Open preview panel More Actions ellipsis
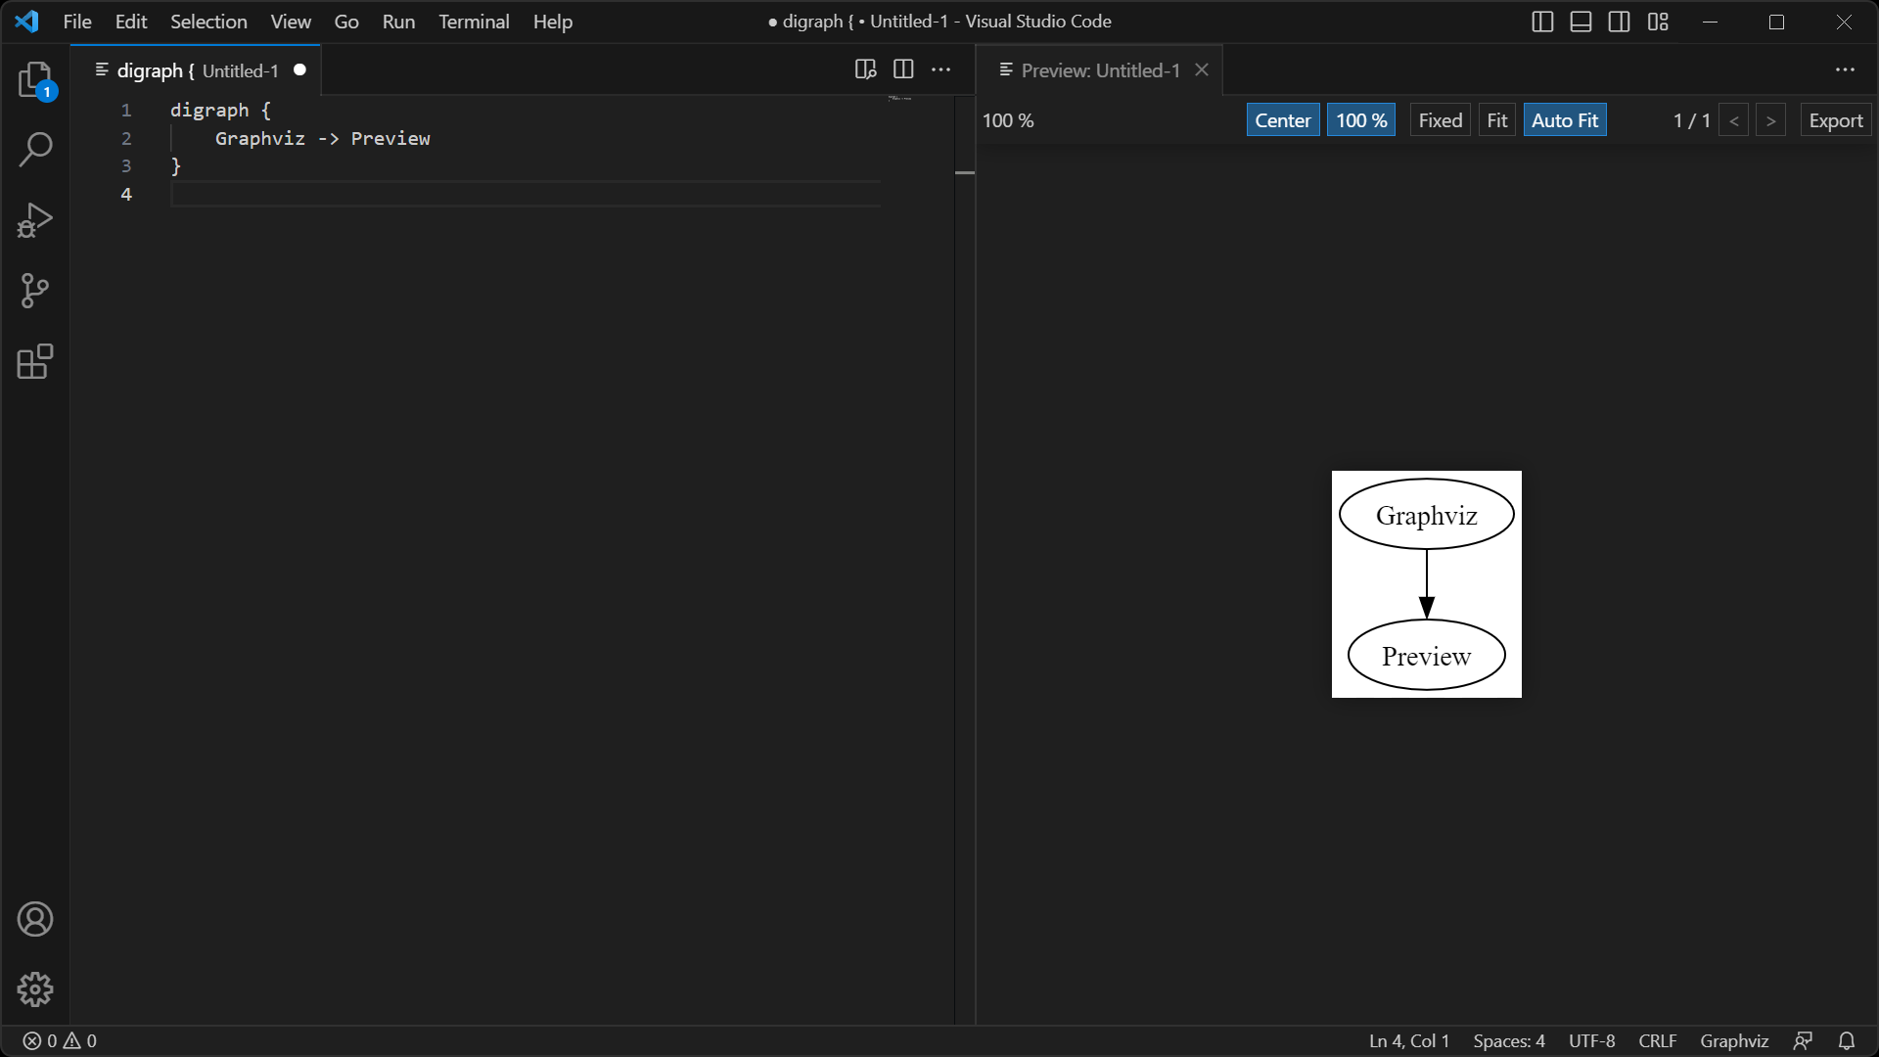The width and height of the screenshot is (1879, 1057). (x=1845, y=69)
